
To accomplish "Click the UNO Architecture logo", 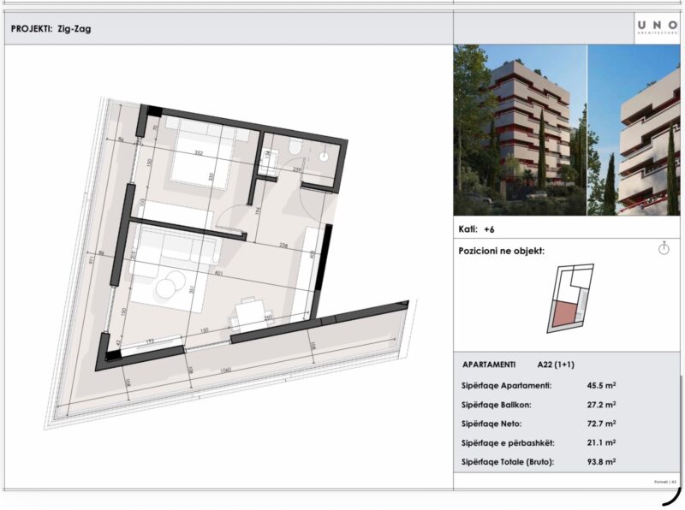I will click(x=657, y=27).
